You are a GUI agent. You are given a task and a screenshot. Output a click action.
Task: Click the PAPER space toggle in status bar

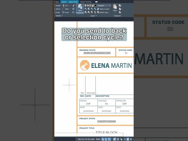[98, 139]
